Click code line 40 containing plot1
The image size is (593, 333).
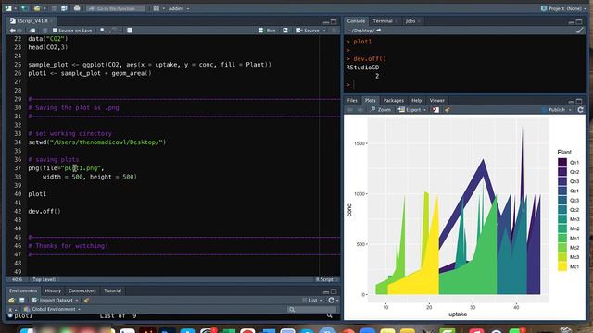[x=37, y=194]
